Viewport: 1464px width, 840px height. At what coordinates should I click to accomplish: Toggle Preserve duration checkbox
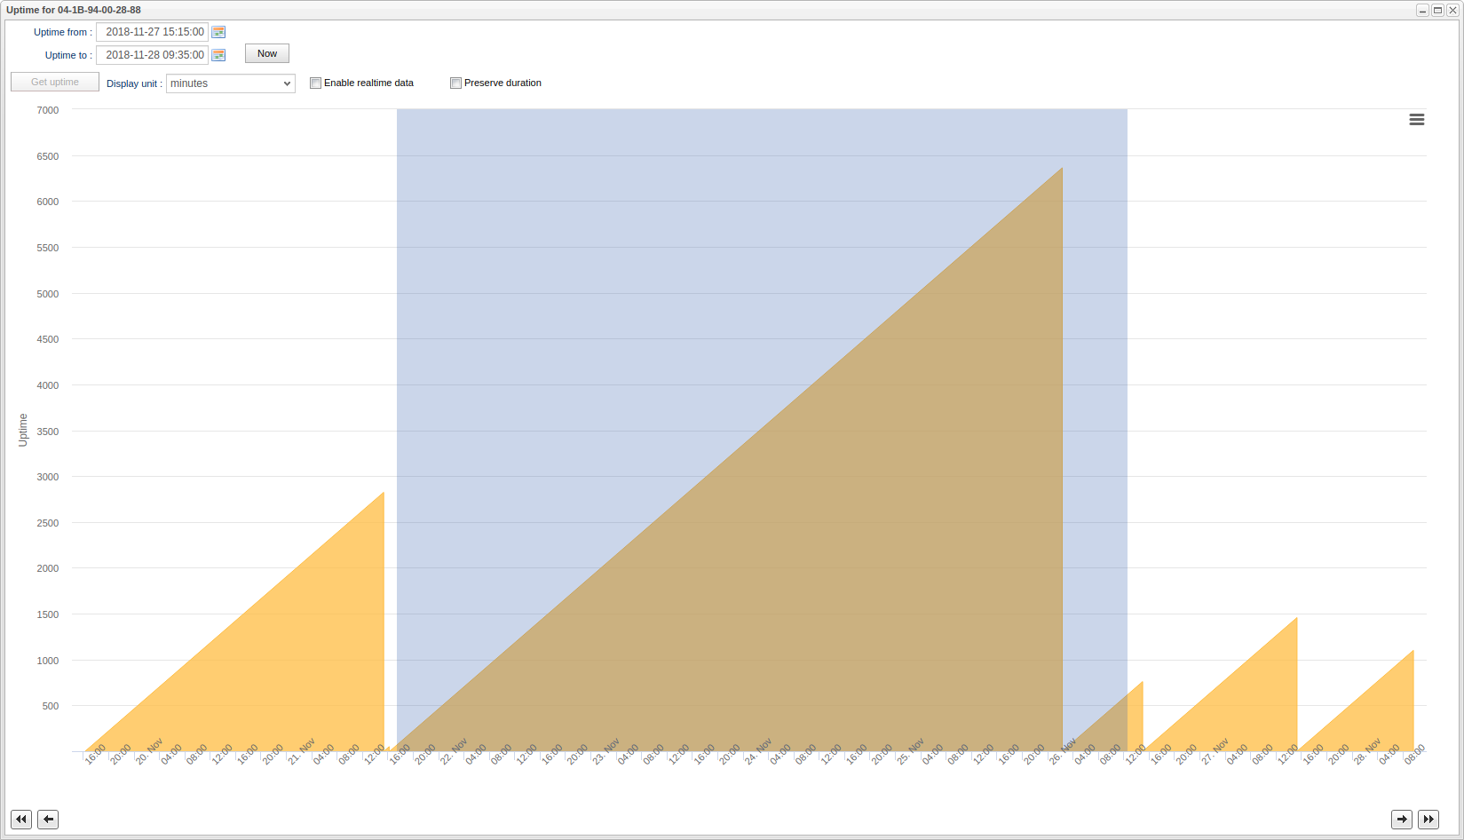click(455, 83)
